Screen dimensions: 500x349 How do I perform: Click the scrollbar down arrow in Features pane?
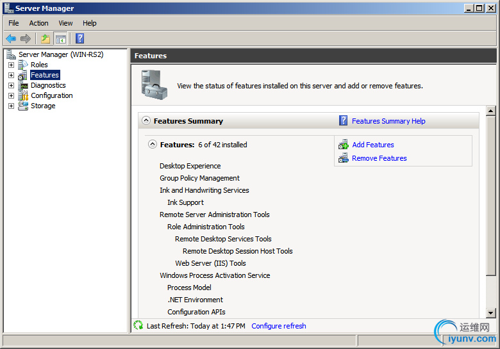[491, 313]
